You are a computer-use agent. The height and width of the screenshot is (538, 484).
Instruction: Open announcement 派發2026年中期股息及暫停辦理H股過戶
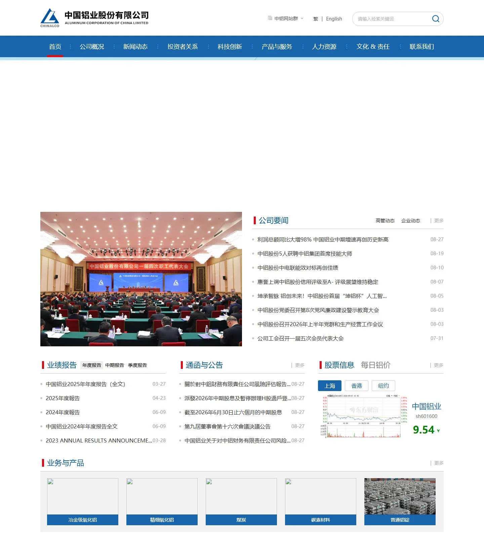point(238,398)
